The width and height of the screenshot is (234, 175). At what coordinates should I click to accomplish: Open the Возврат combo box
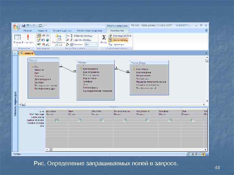point(91,44)
